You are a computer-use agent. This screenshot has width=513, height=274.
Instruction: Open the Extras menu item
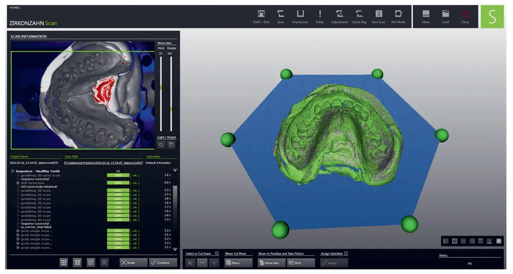pyautogui.click(x=320, y=16)
